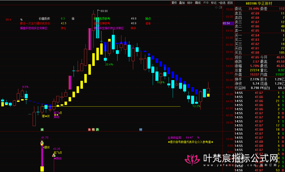The height and width of the screenshot is (172, 285).
Task: Click the ★异动 label in the lower indicator panel
Action: (x=58, y=158)
